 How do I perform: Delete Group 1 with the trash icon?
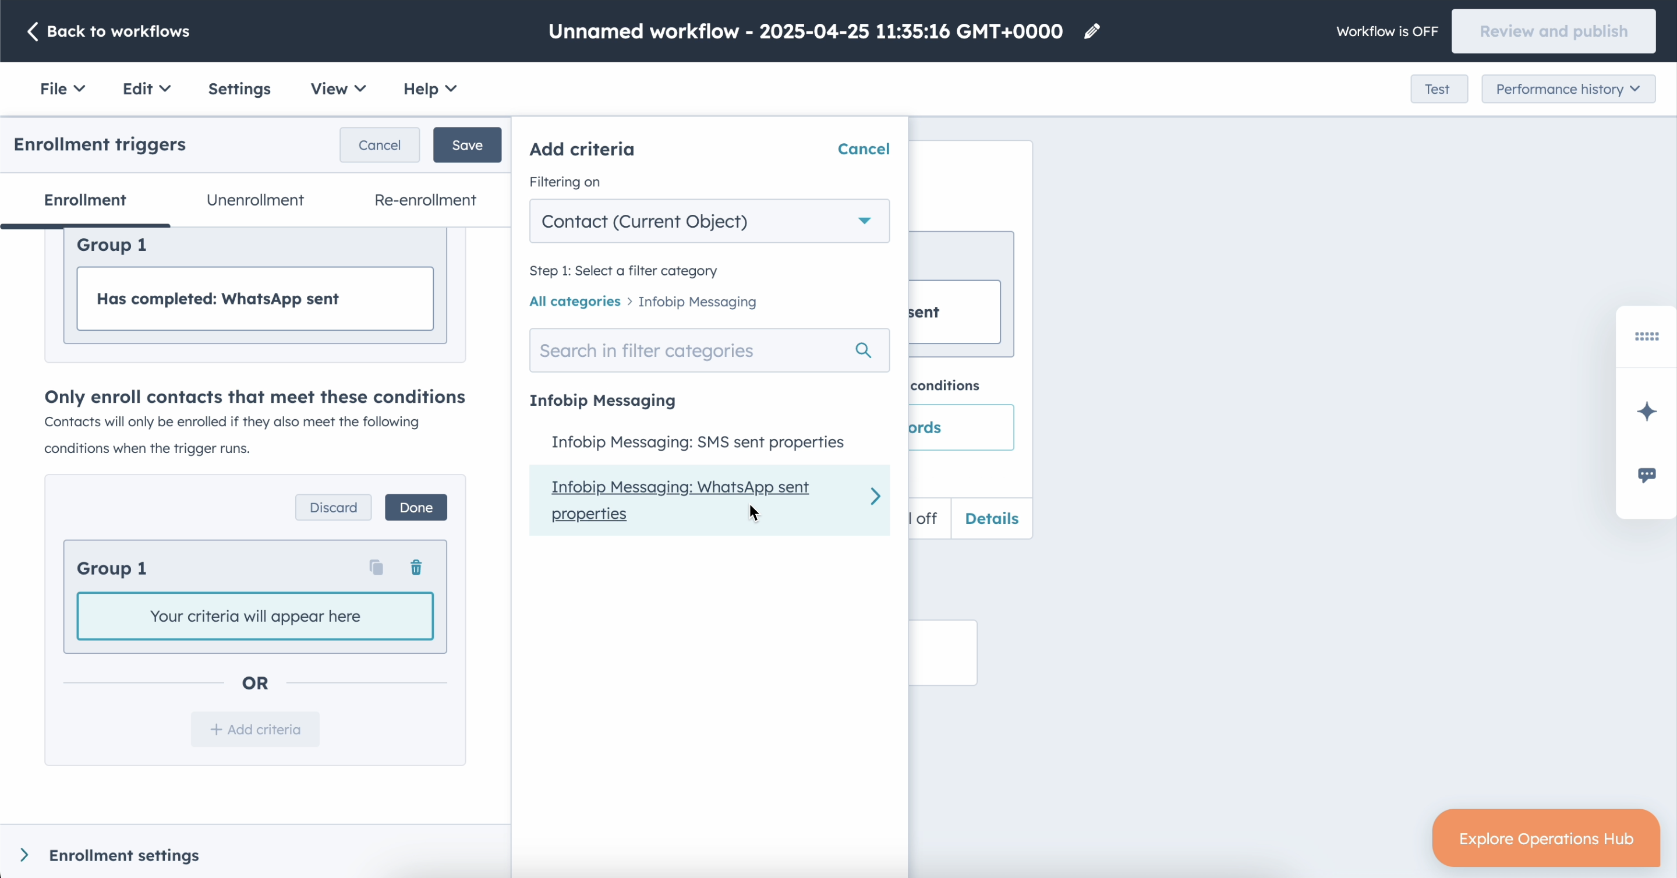click(416, 568)
